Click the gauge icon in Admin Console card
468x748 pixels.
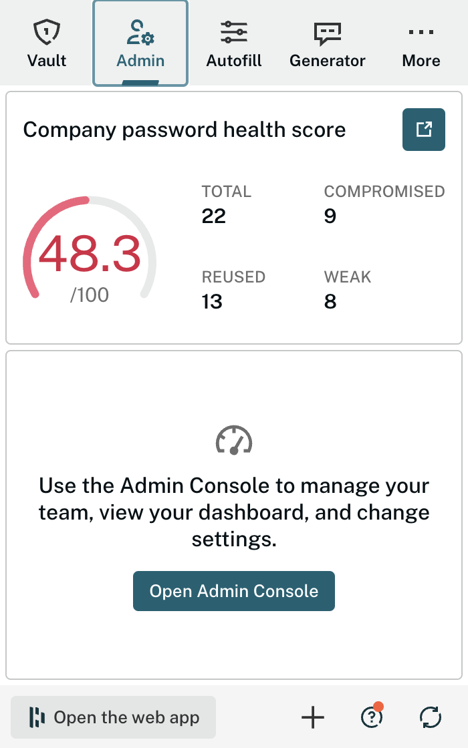[233, 441]
